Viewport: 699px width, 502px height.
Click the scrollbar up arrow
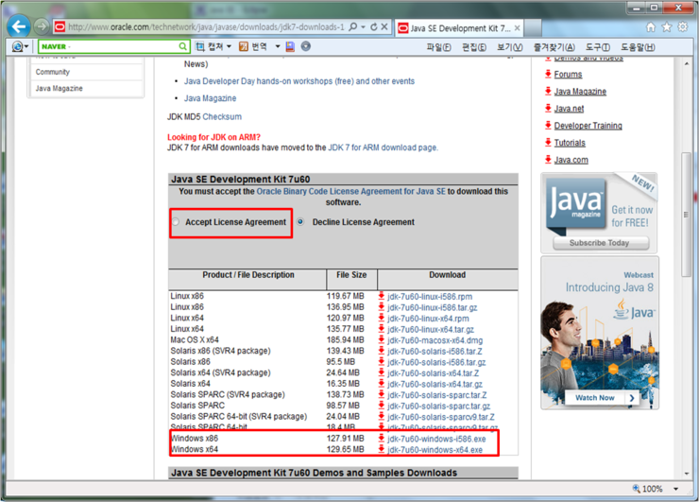[x=686, y=63]
